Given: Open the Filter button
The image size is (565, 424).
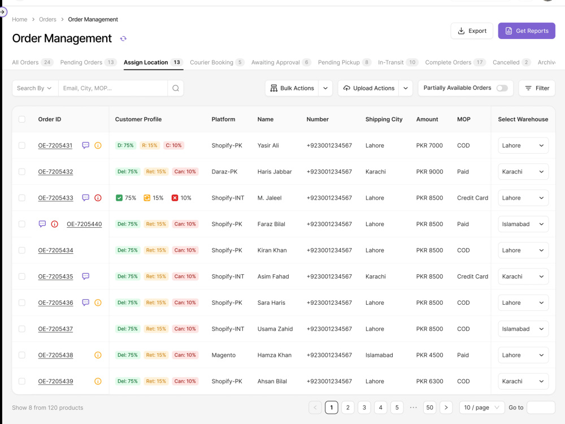Looking at the screenshot, I should tap(537, 88).
